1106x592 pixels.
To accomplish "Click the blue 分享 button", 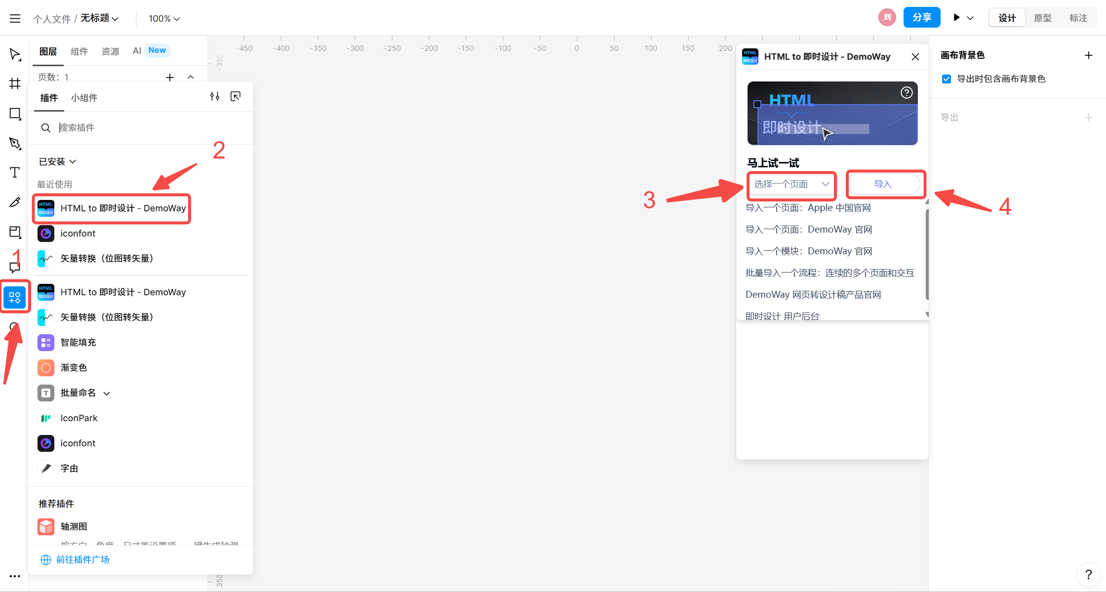I will (922, 18).
